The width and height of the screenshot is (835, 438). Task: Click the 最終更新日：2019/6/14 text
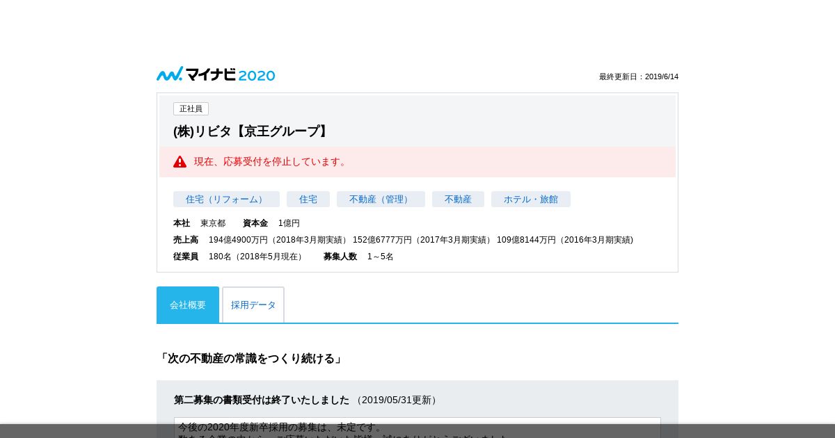point(639,76)
